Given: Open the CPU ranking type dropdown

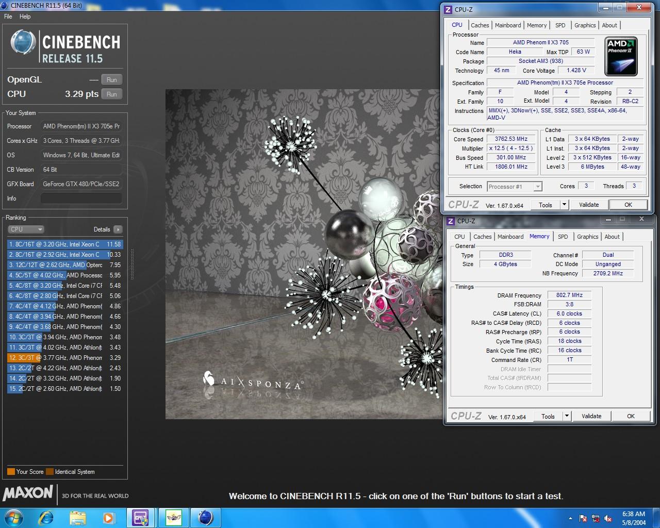Looking at the screenshot, I should (26, 229).
